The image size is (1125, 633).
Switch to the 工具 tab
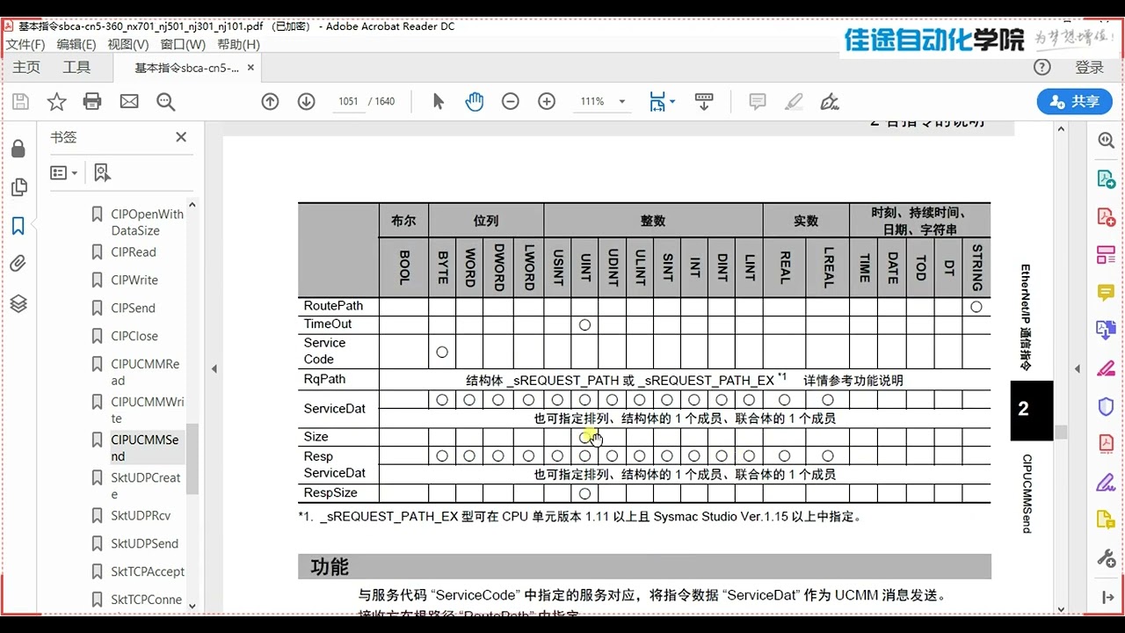(76, 68)
